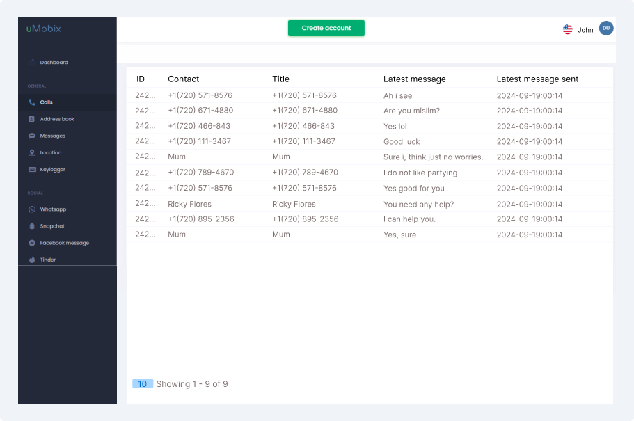Click the uMobix logo
Screen dimensions: 634x421
[42, 29]
